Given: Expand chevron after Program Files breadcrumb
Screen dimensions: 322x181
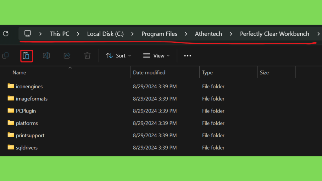Looking at the screenshot, I should [186, 34].
